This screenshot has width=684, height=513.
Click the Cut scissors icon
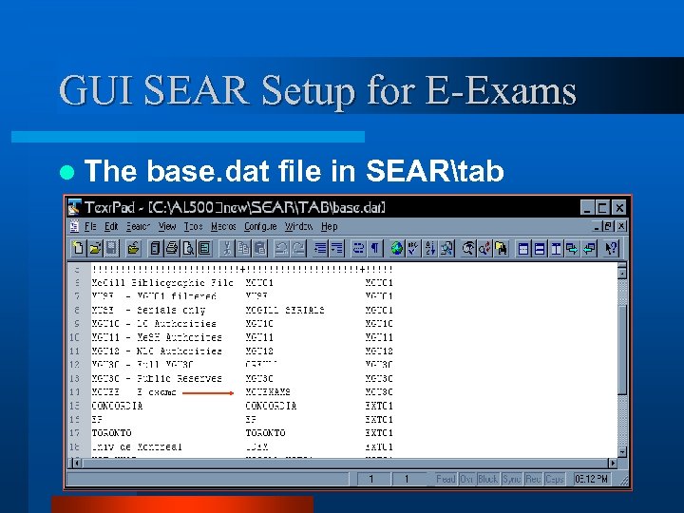tap(227, 249)
